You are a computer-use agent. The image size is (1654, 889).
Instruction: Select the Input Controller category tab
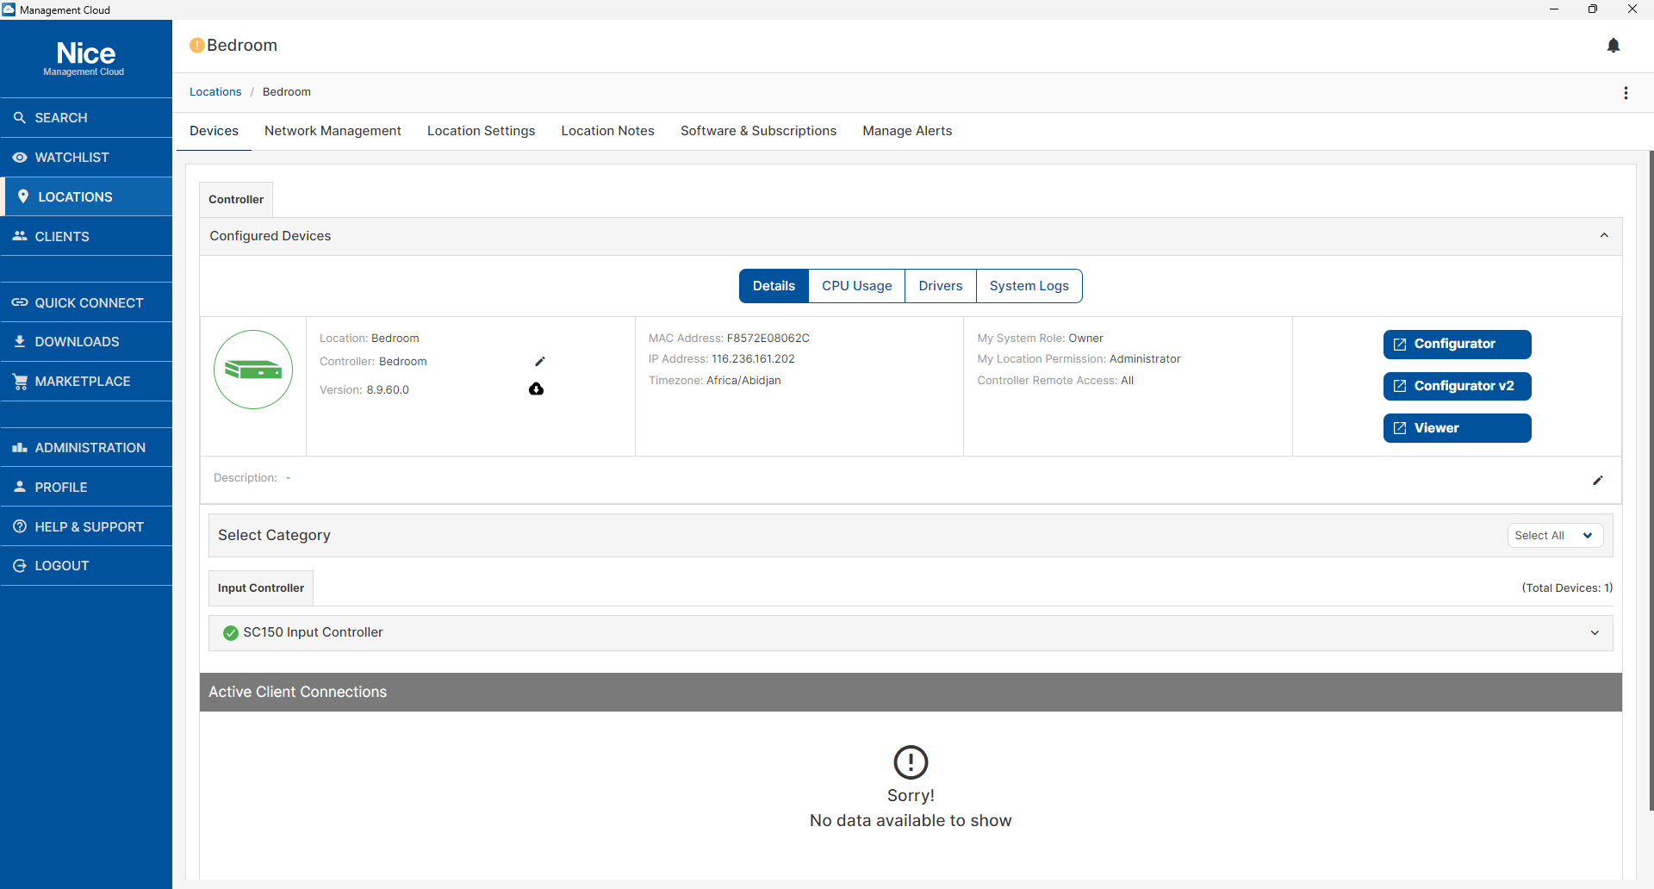(261, 587)
